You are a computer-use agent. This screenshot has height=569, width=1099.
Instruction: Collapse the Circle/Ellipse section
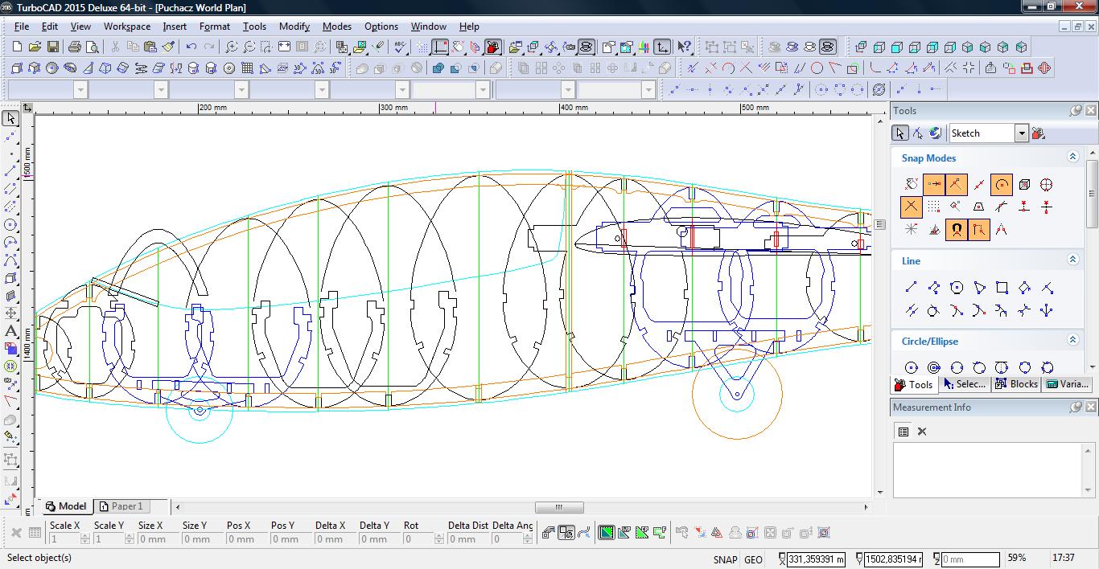(1072, 341)
